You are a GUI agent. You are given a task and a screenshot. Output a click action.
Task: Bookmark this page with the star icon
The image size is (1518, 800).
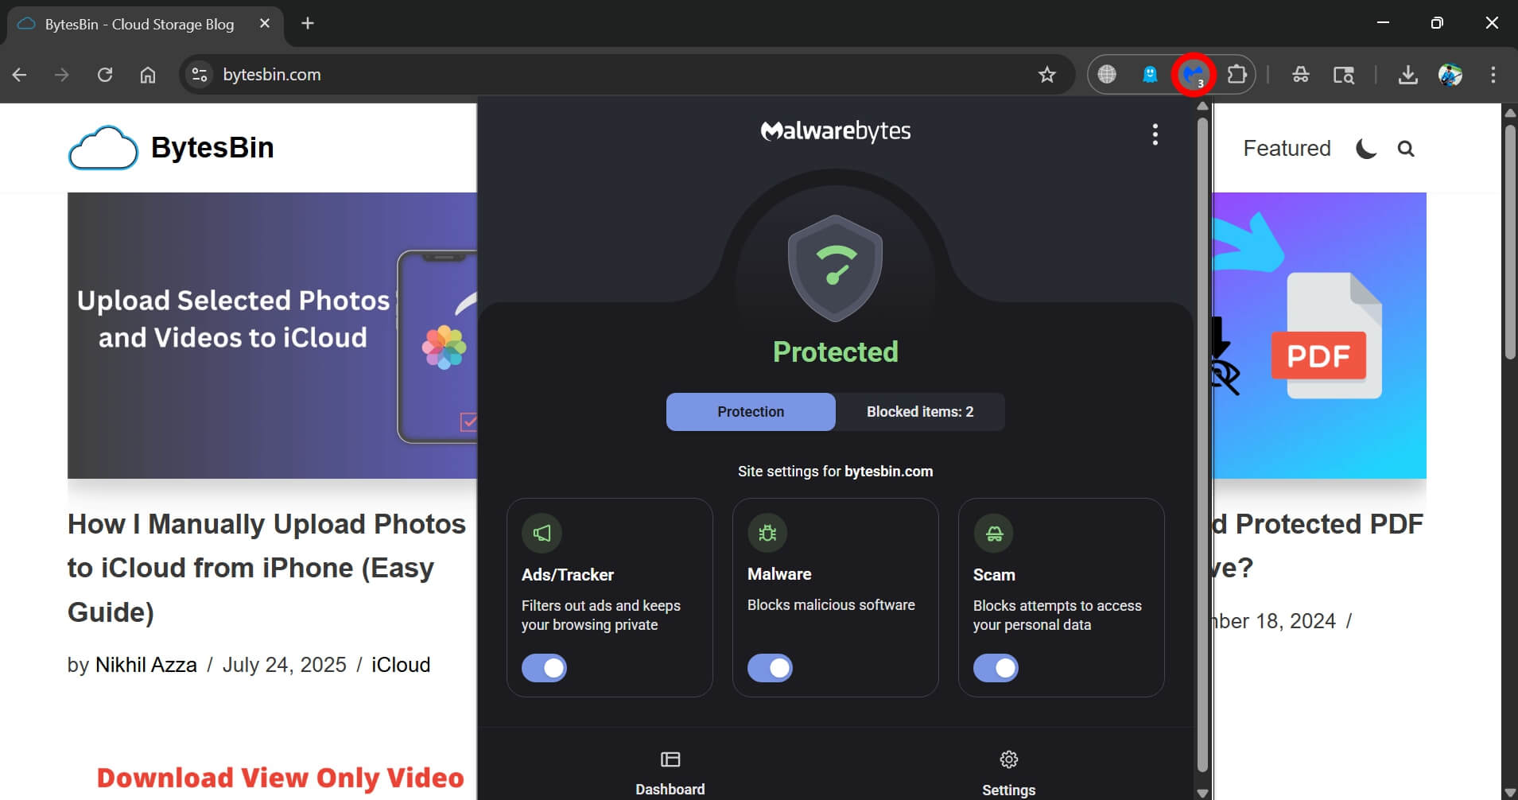(1047, 75)
